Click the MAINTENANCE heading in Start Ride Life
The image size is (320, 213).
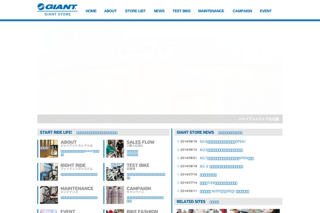77,189
